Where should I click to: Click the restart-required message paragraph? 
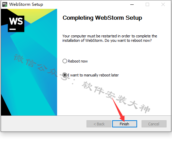coord(110,38)
